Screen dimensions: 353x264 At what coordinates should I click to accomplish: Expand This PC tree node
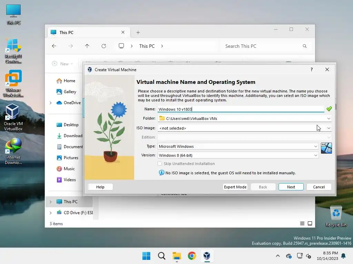pos(51,202)
